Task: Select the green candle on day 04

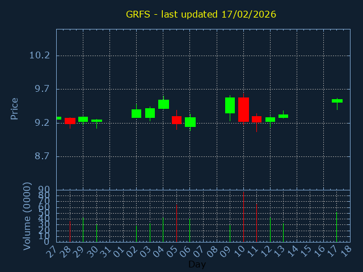Action: tap(163, 104)
